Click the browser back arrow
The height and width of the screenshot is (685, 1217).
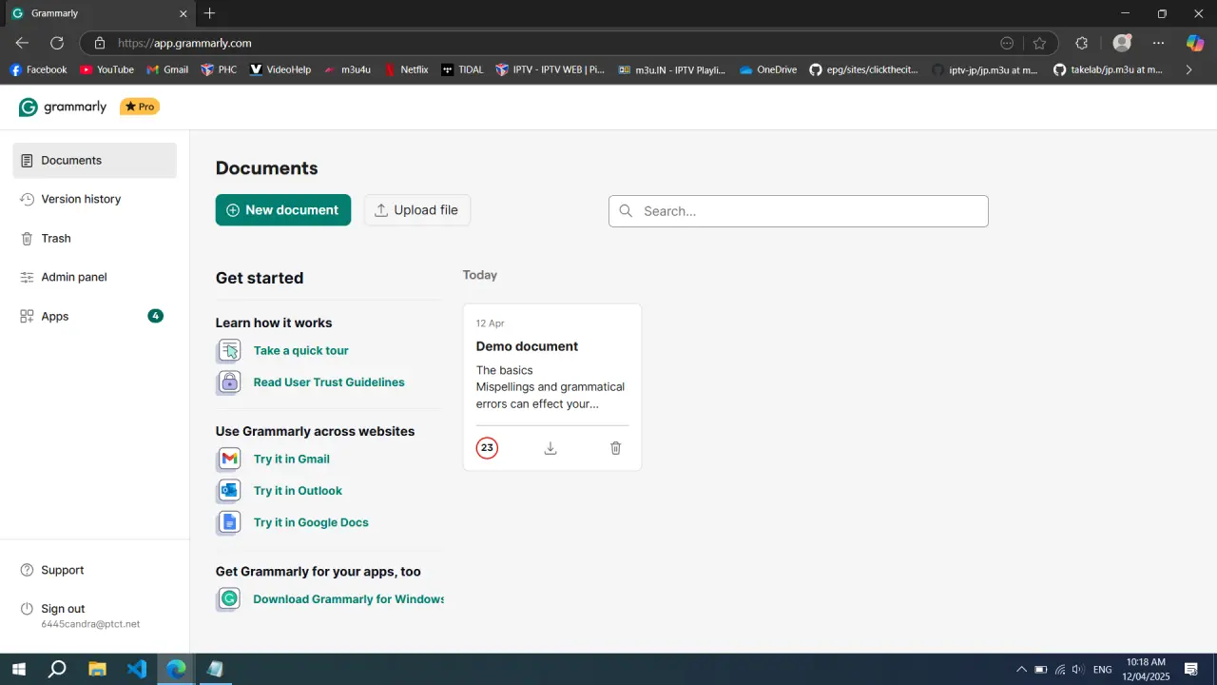pyautogui.click(x=22, y=43)
